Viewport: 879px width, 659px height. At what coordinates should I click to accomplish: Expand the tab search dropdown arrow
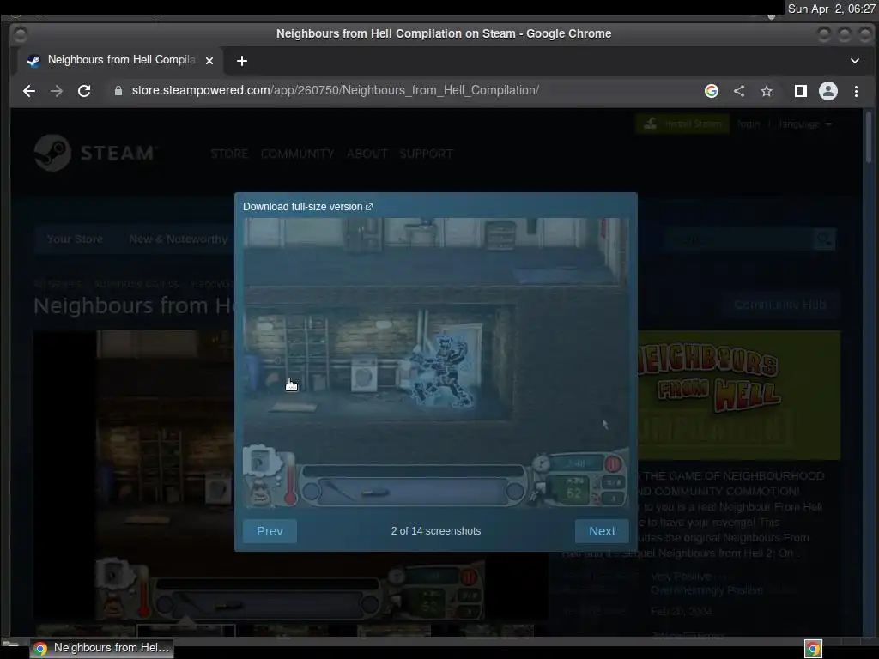(854, 61)
